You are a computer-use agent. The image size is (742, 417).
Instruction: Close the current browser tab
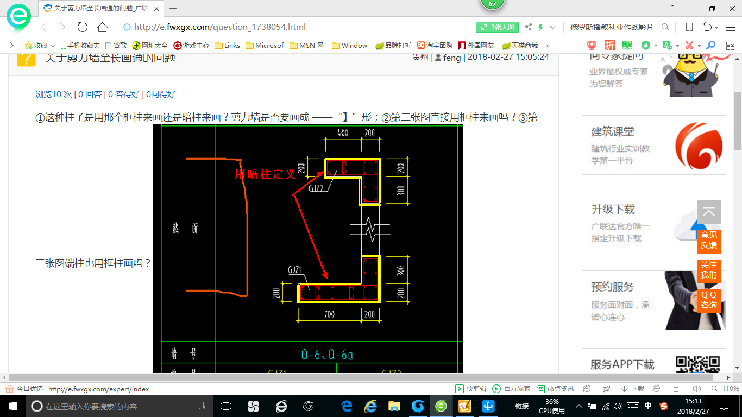tap(156, 8)
